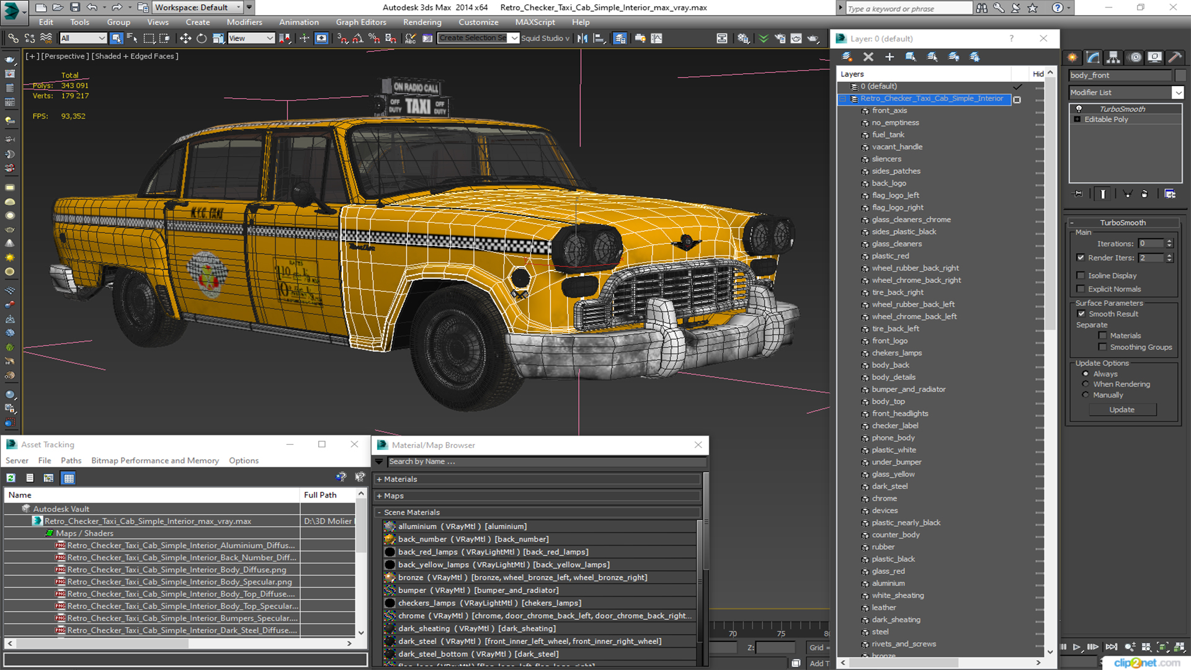Click Search by Name field in Material Browser

coord(546,462)
